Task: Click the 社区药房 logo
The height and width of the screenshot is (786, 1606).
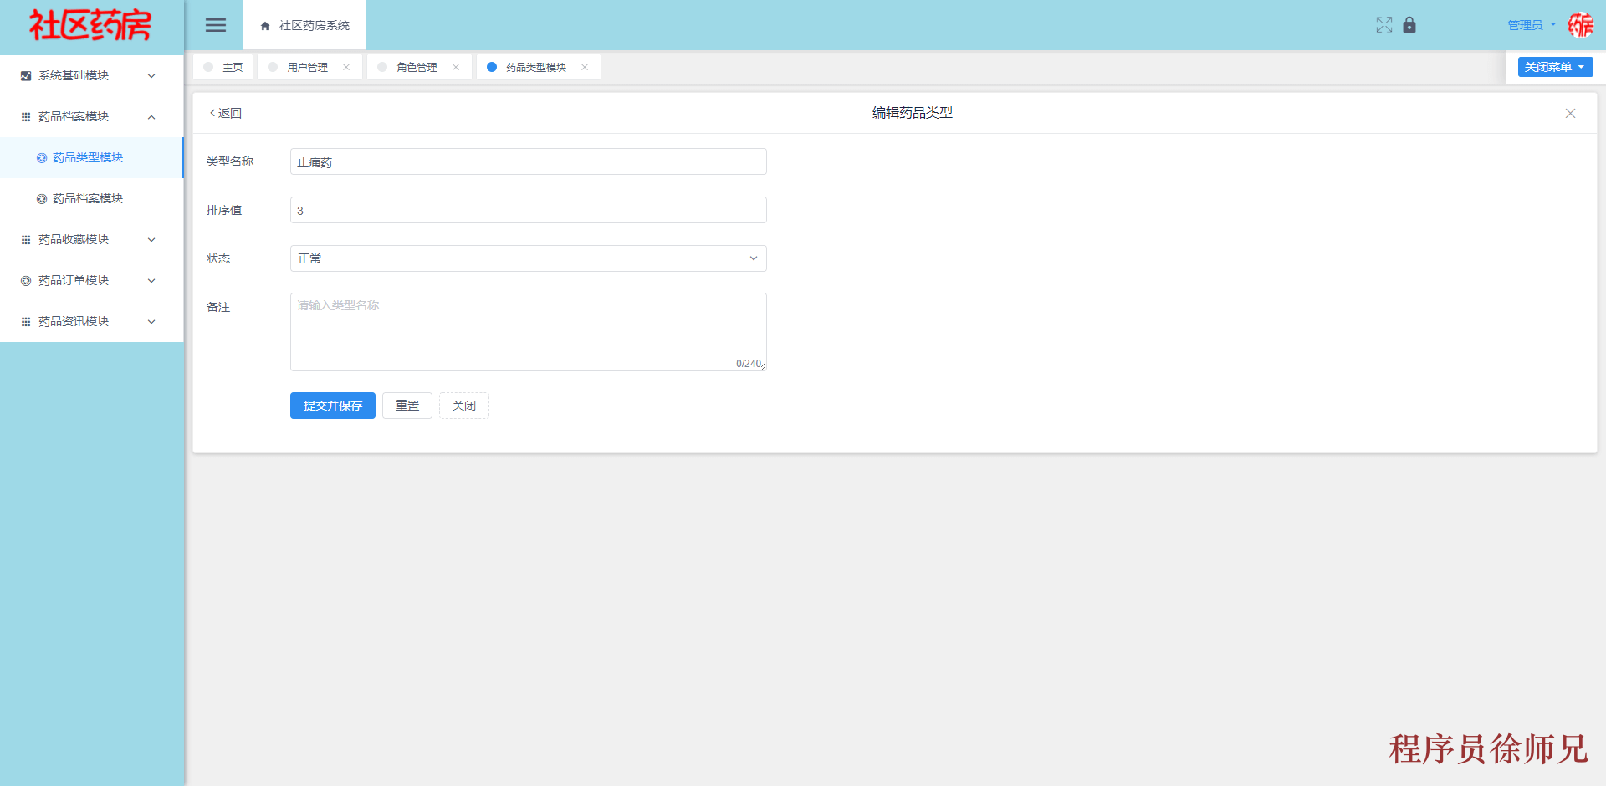Action: click(90, 25)
